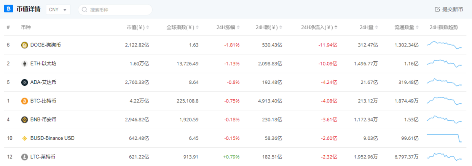The width and height of the screenshot is (472, 166).
Task: Click the BTC coin icon
Action: [x=24, y=101]
